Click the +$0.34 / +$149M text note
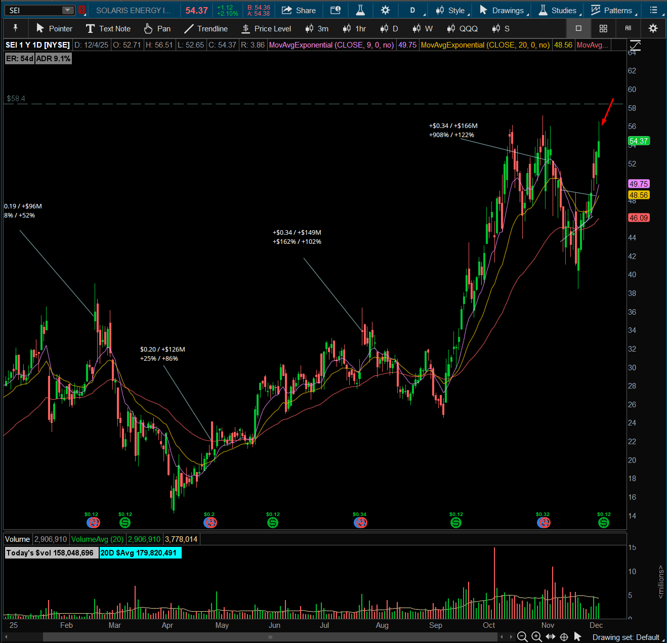The height and width of the screenshot is (643, 667). click(x=297, y=237)
